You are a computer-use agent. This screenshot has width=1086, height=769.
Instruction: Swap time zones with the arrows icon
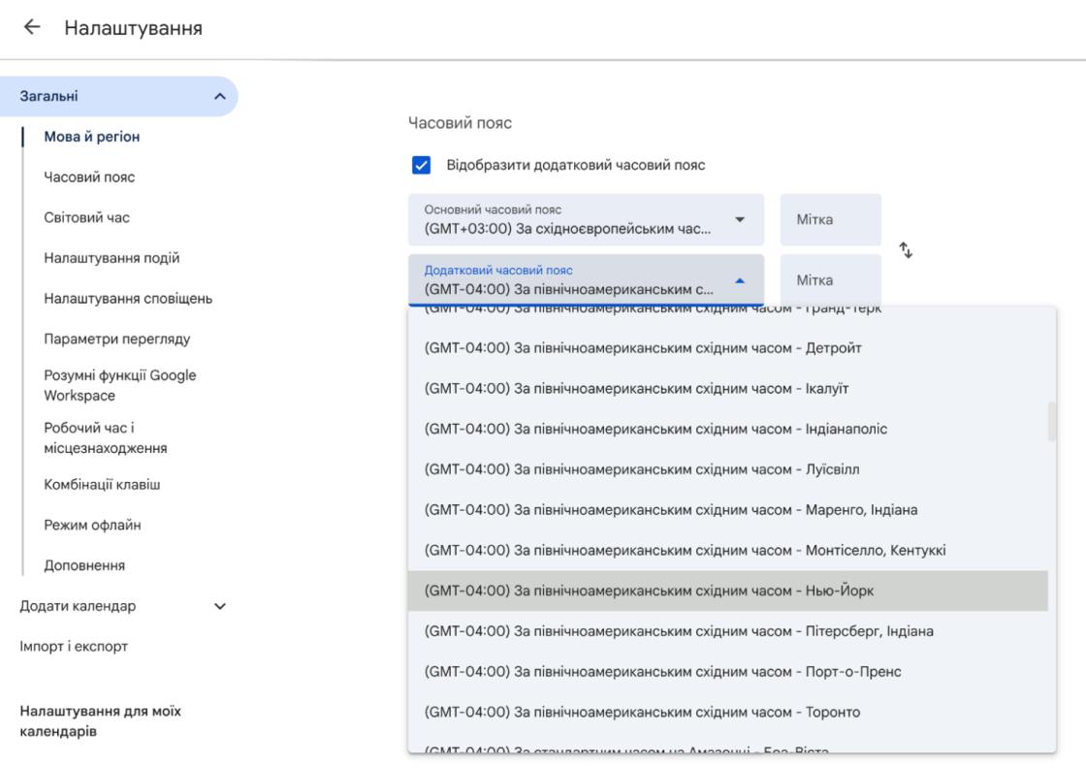coord(906,250)
